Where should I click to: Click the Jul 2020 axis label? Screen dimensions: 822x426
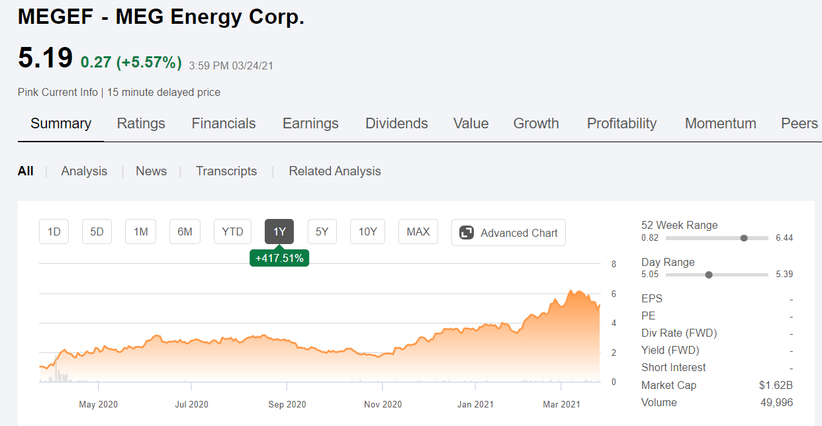(x=191, y=404)
